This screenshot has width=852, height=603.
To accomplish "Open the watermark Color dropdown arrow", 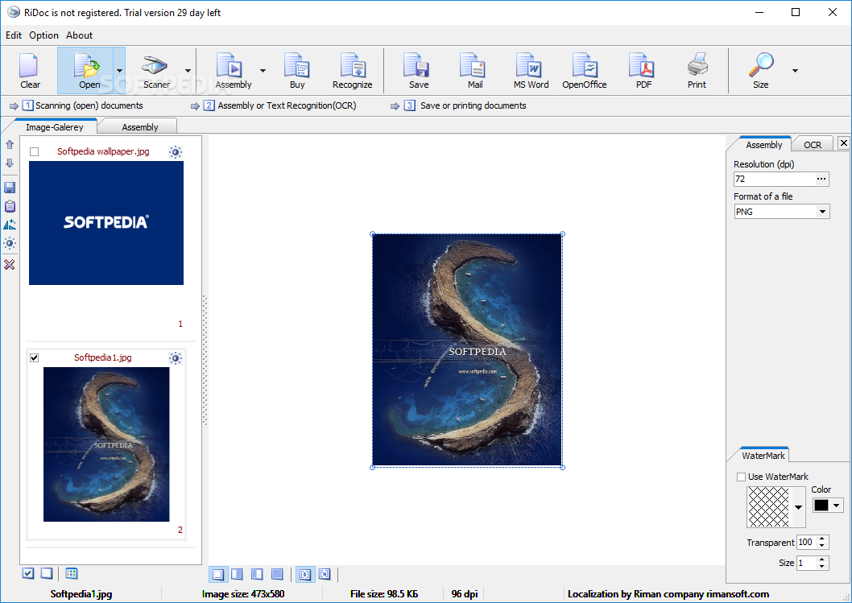I will (836, 506).
